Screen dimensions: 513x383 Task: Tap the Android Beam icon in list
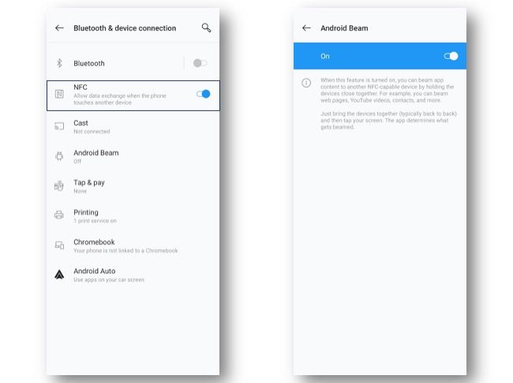tap(59, 156)
